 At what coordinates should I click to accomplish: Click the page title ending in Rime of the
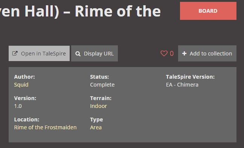(80, 11)
